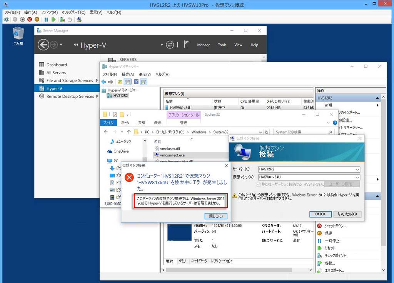The image size is (394, 283).
Task: Refresh Server Manager with circular arrows icon
Action: 170,45
